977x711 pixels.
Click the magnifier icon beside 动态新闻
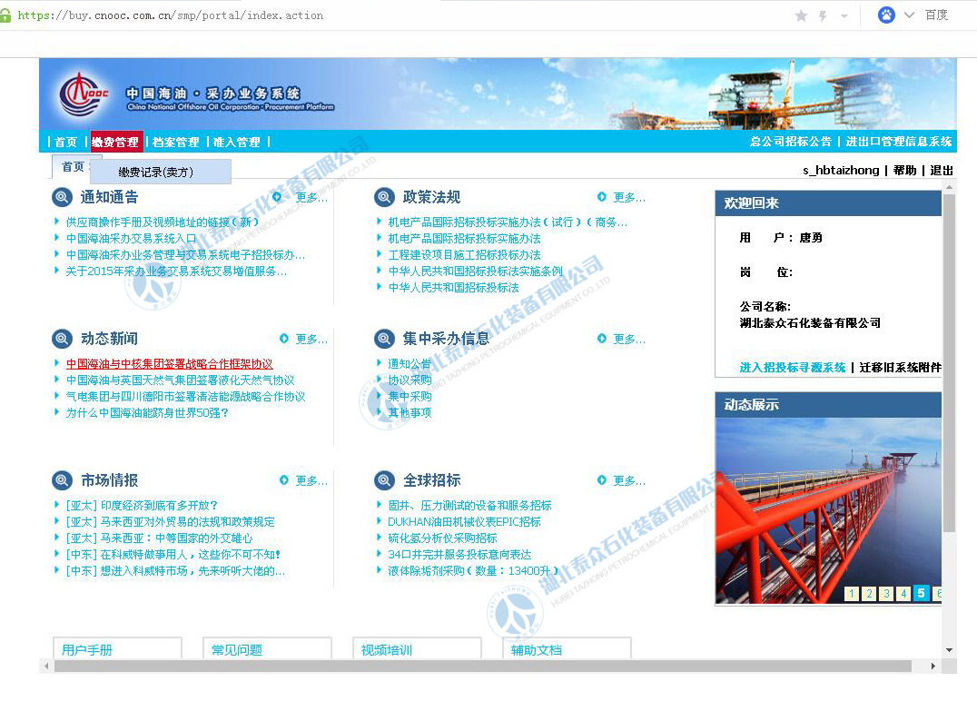click(x=62, y=339)
